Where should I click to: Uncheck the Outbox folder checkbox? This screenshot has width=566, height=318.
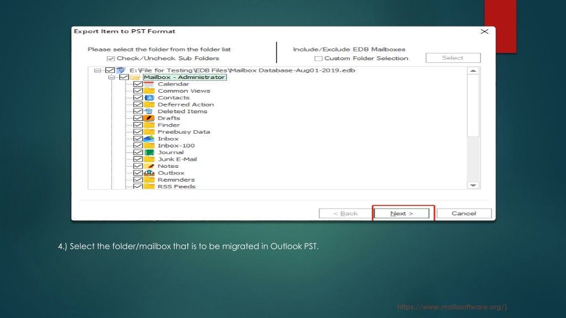tap(138, 173)
